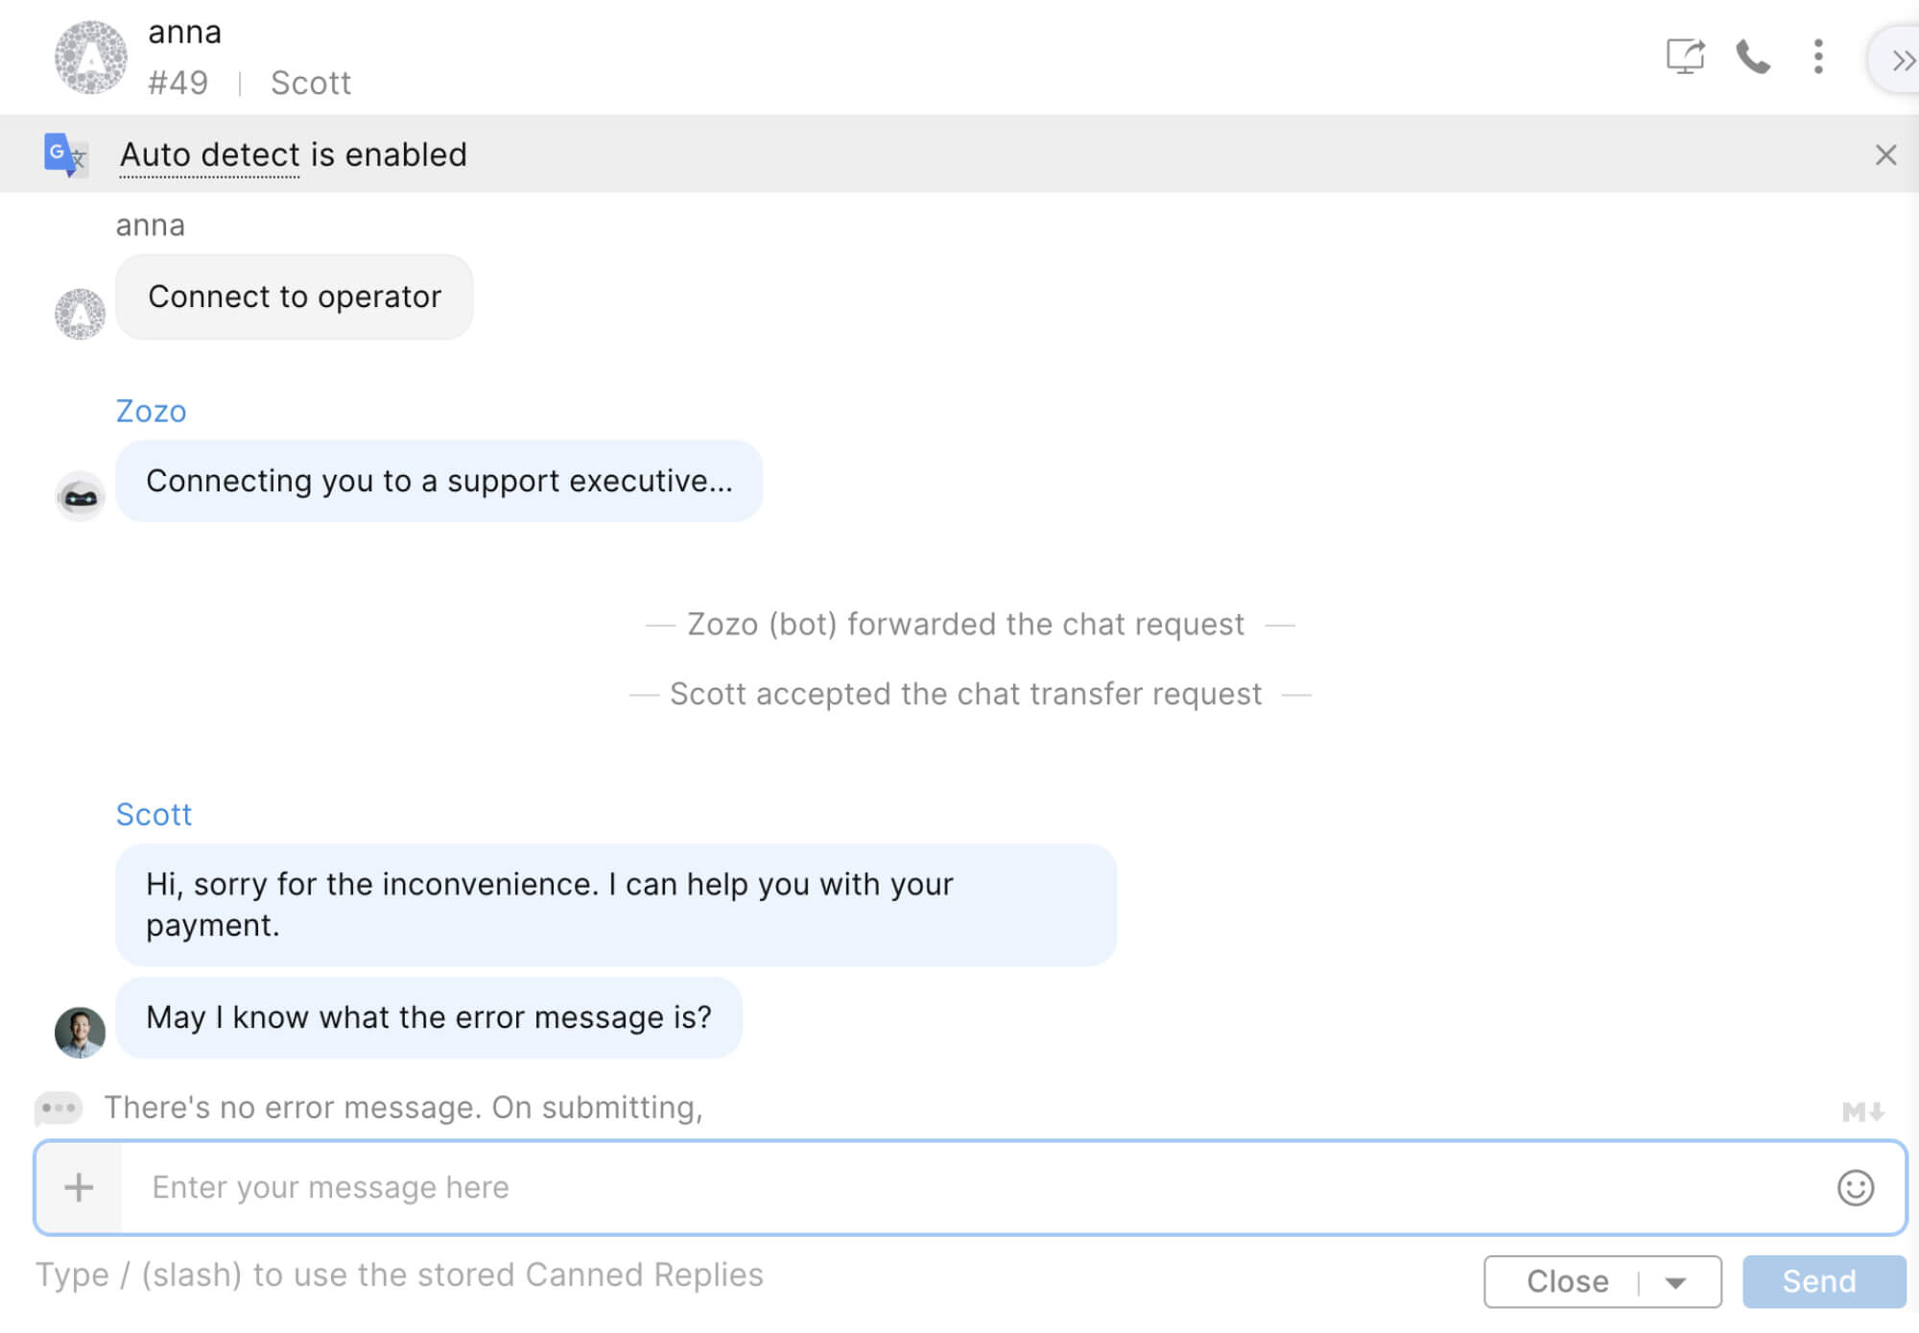Click the Scott sender name link
The width and height of the screenshot is (1919, 1333).
pyautogui.click(x=154, y=814)
